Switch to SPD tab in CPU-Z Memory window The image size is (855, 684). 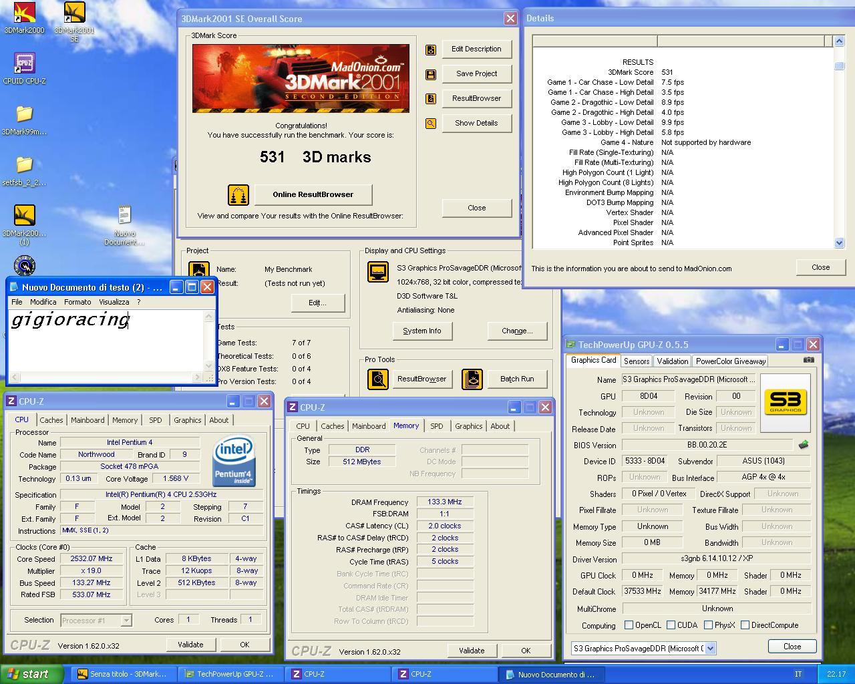437,426
